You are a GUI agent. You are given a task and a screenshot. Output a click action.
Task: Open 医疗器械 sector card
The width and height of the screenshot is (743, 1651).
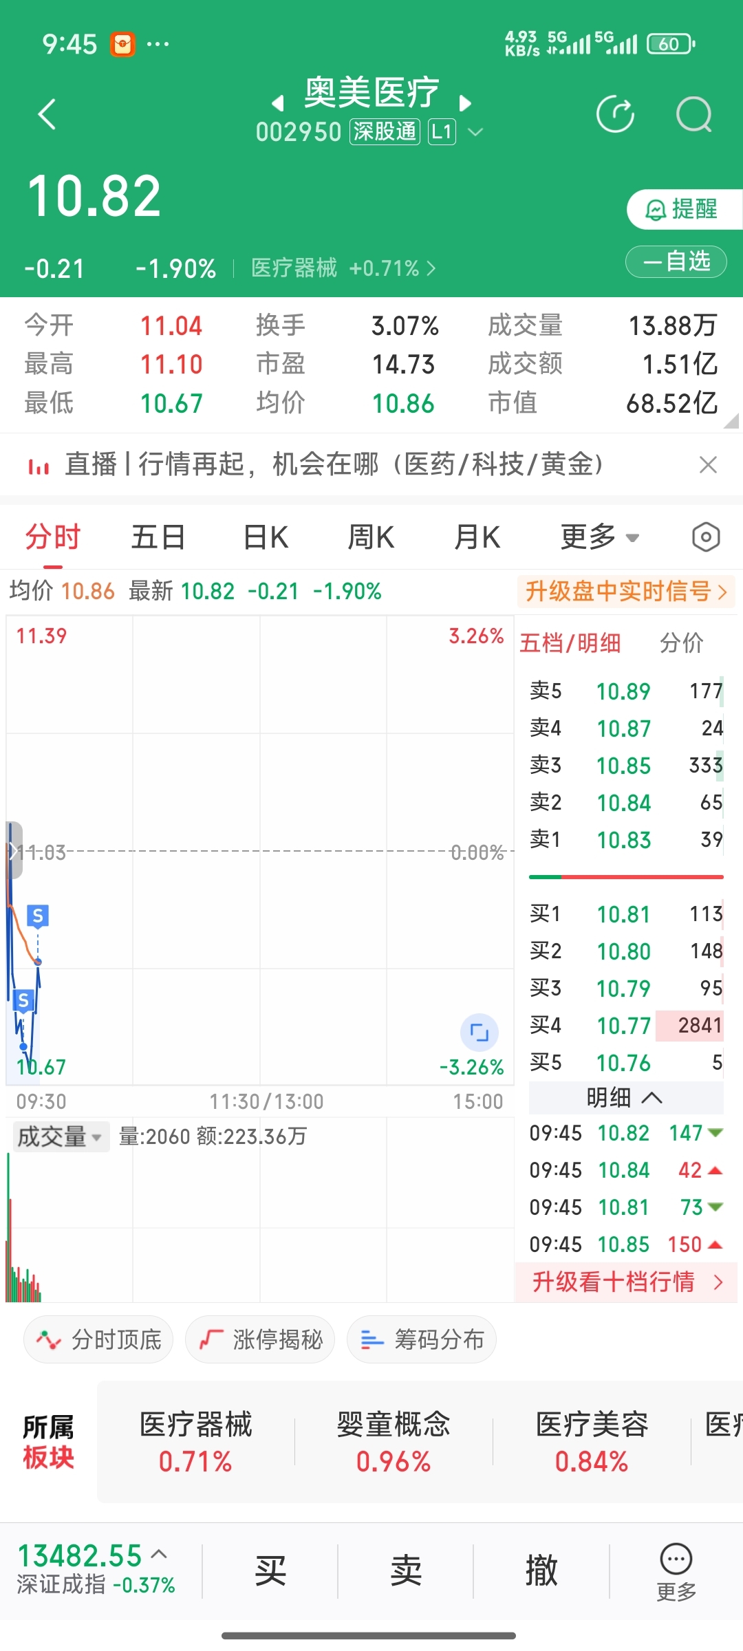pyautogui.click(x=196, y=1442)
